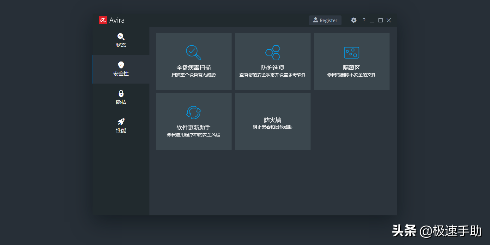Screen dimensions: 490x245
Task: Launch the 软件更新助手 updater
Action: 193,121
